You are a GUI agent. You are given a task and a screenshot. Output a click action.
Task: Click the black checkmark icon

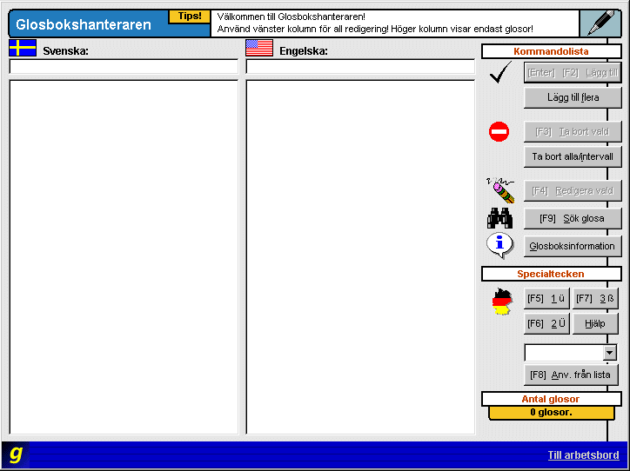coord(499,74)
